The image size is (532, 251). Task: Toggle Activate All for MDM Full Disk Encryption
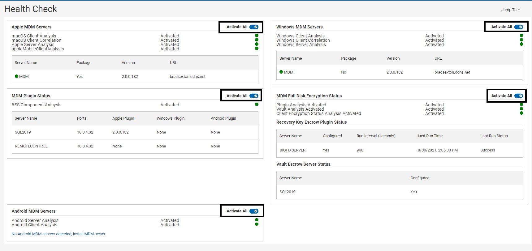[519, 96]
